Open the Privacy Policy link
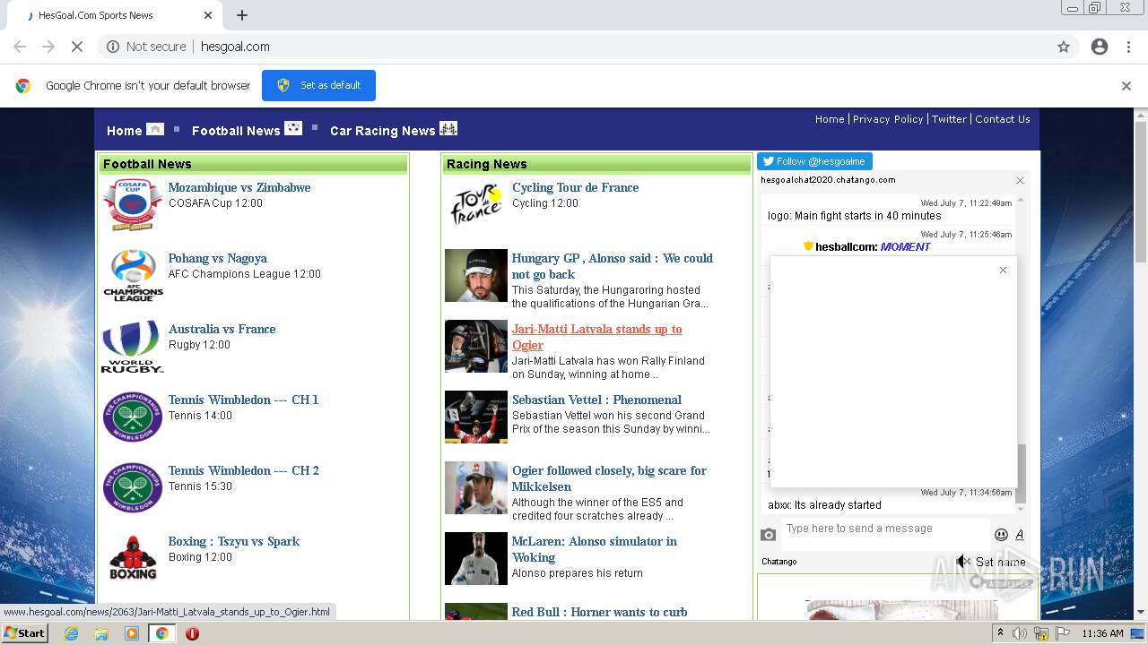1148x645 pixels. 888,119
